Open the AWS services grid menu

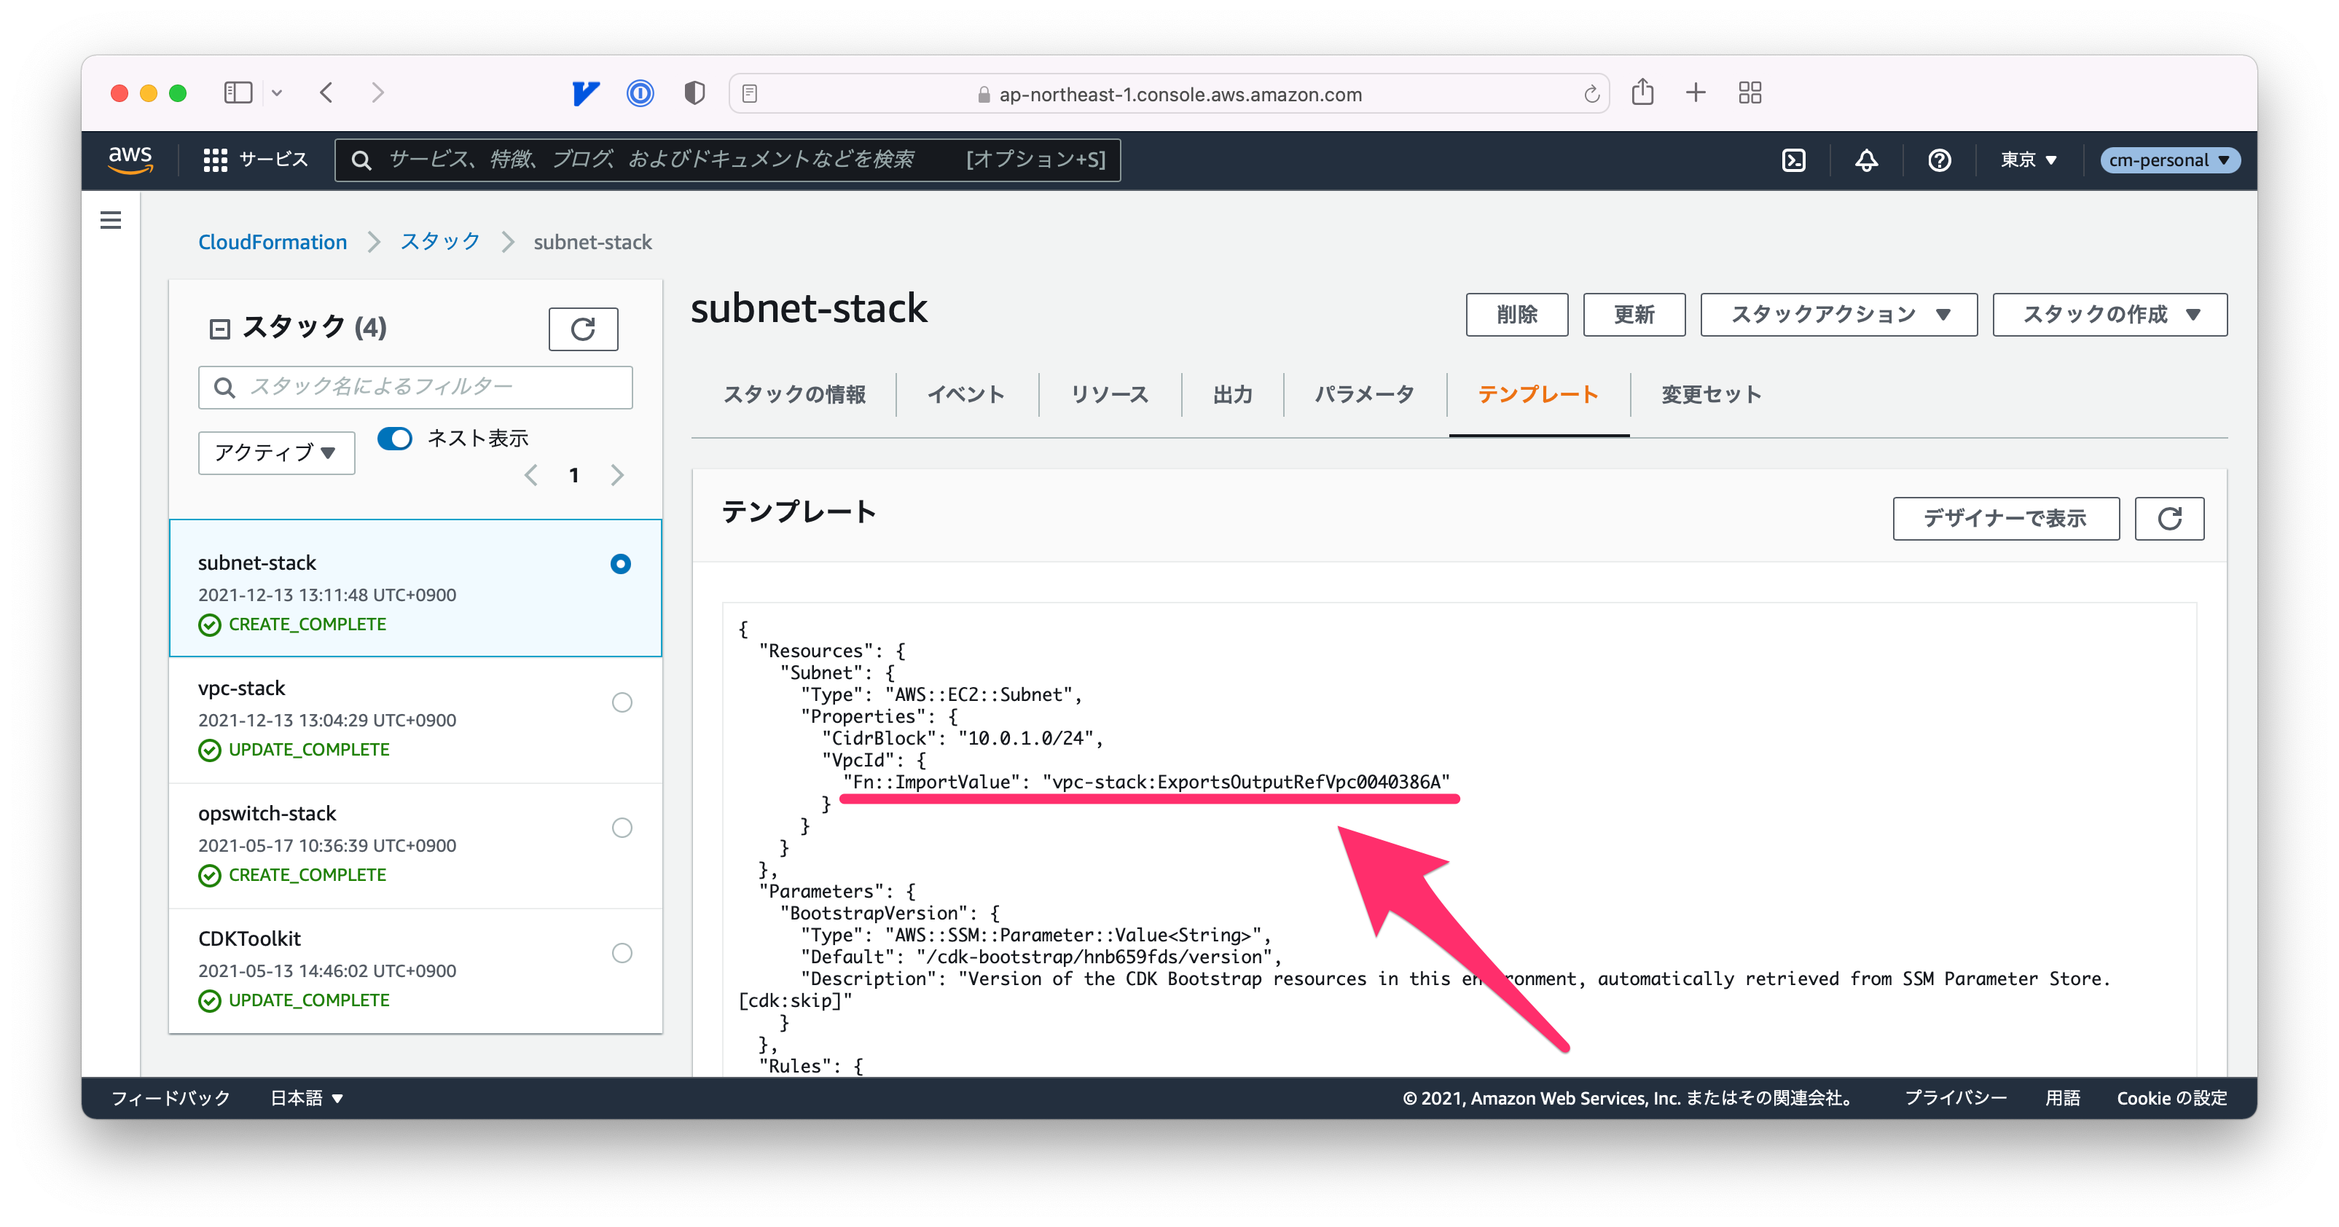pos(215,160)
